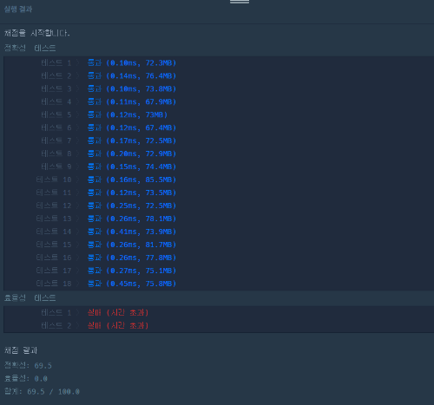Click the 테스트 1 label in 정확성 list
The height and width of the screenshot is (405, 434).
[56, 62]
